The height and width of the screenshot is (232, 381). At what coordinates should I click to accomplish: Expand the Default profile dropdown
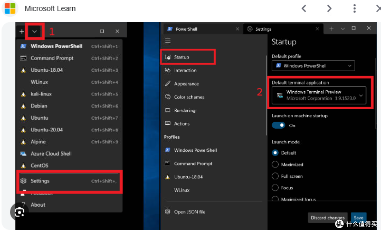pos(313,66)
